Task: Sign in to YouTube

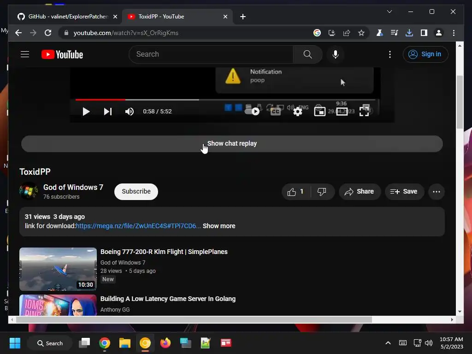Action: coord(425,54)
